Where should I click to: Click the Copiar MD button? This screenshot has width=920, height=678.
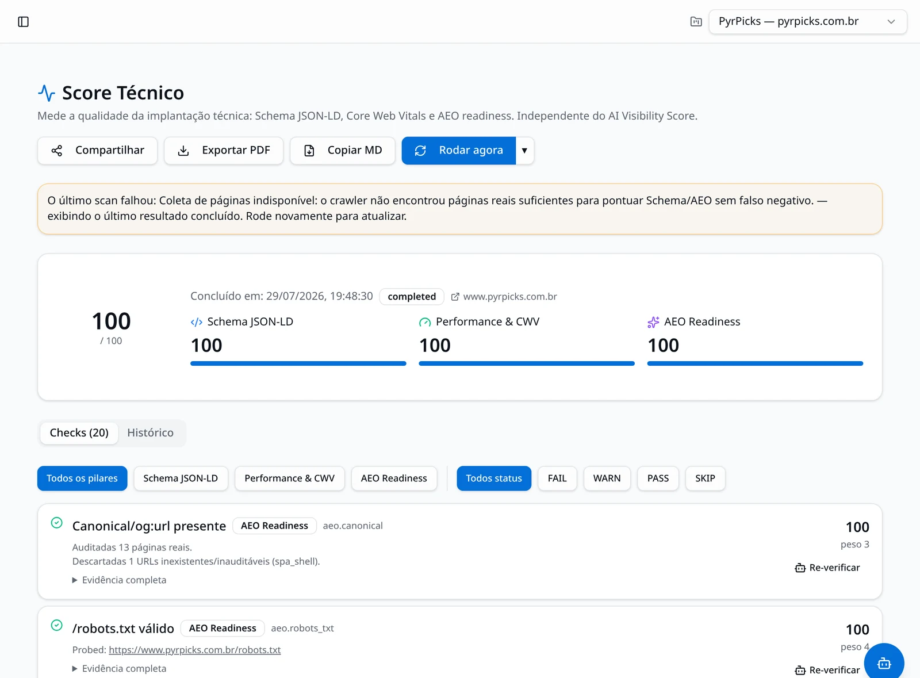[343, 151]
